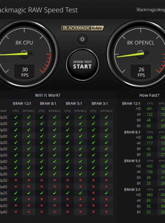Click red cross for 6p50 BRAW 3:1 OPENCL
Viewport: 165px width, 223px height.
tap(106, 180)
